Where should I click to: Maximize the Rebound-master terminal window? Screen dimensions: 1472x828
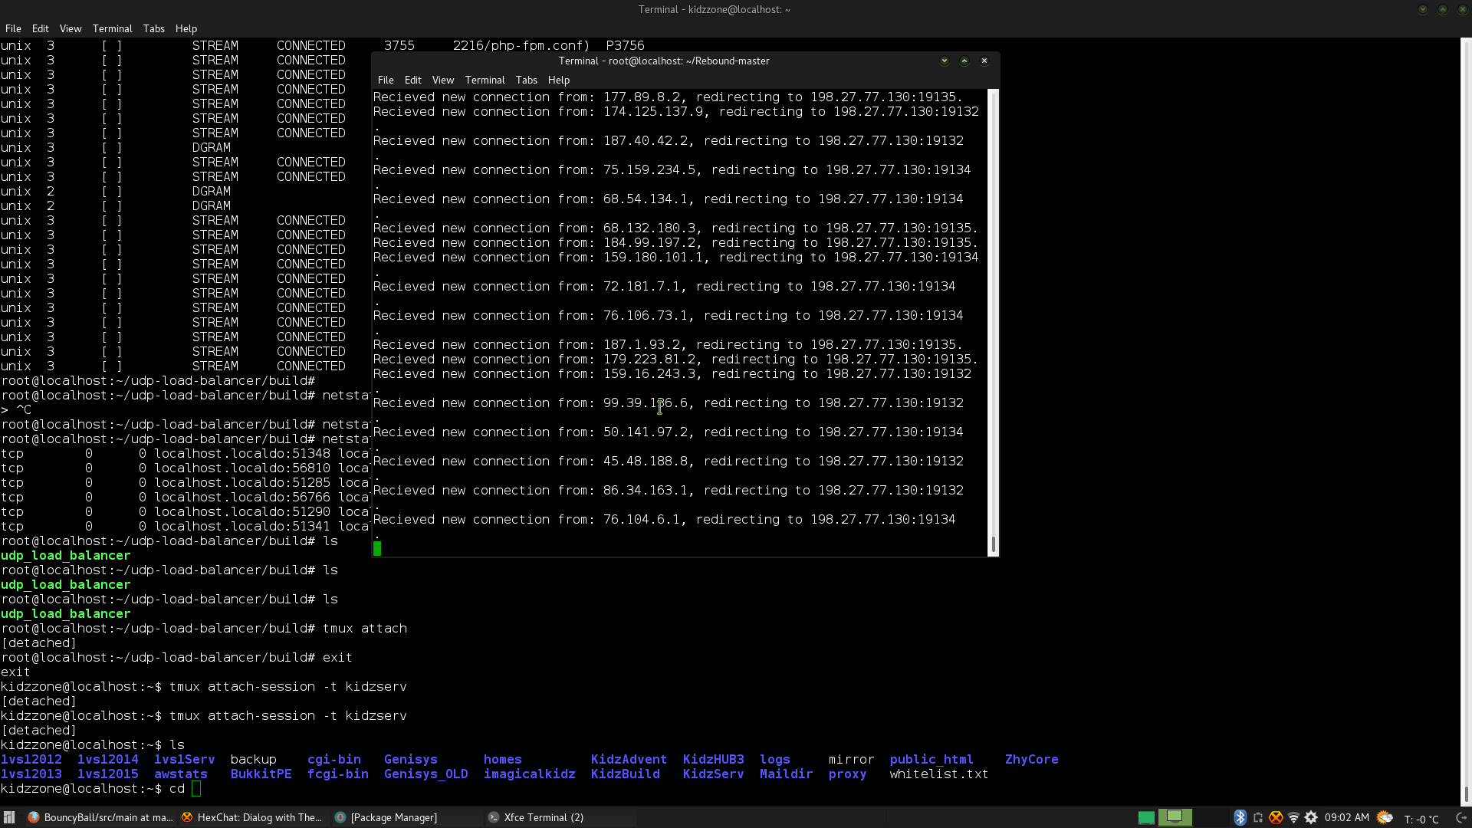point(964,61)
